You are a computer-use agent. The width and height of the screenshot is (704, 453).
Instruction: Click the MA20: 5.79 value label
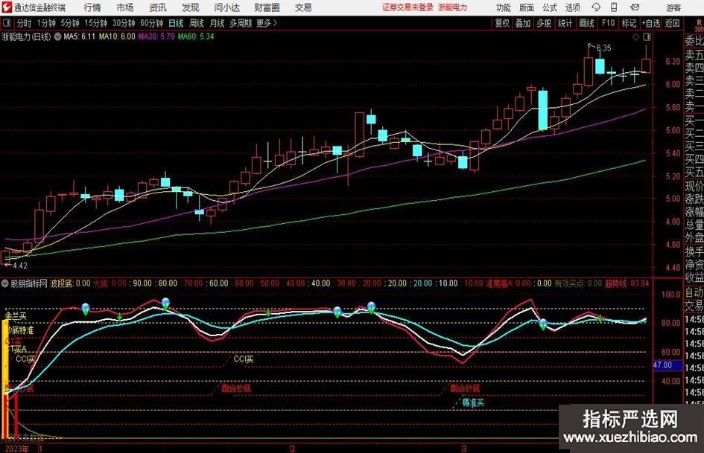pyautogui.click(x=156, y=36)
